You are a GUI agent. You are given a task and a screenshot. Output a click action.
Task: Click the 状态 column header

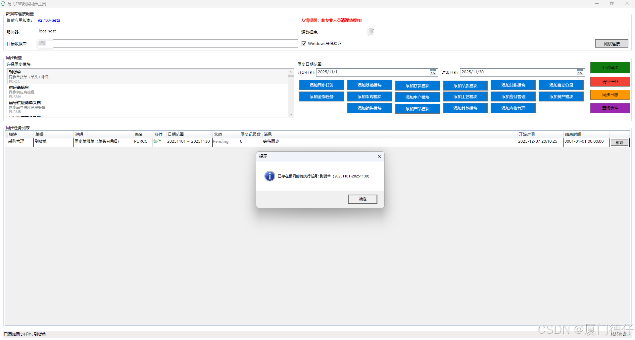click(x=225, y=134)
